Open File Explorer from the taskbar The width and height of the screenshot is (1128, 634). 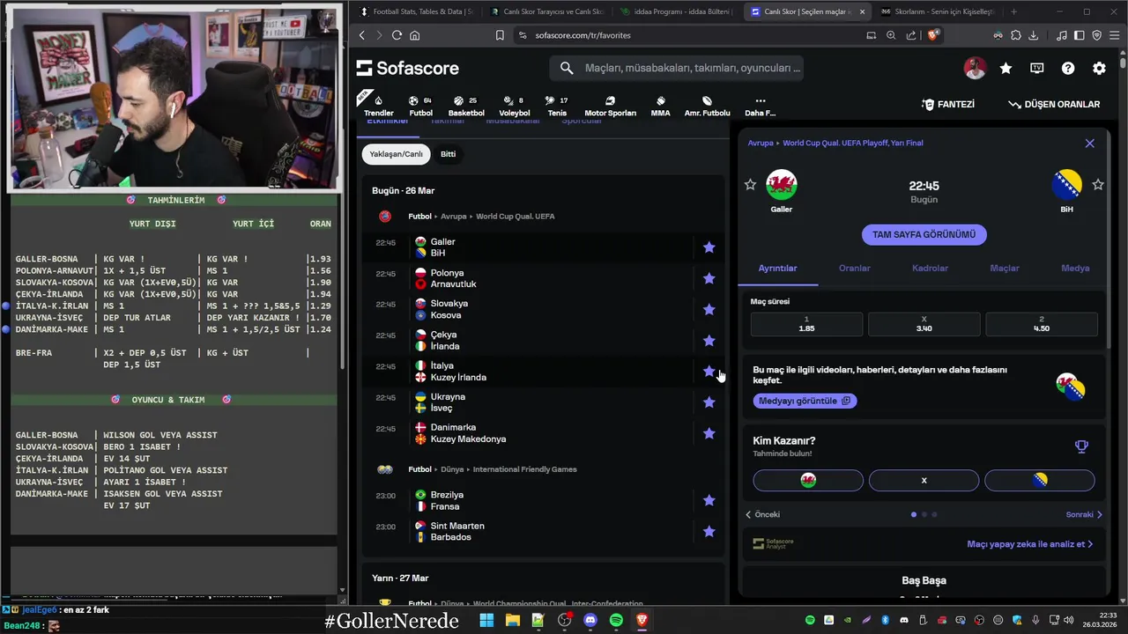coord(512,620)
